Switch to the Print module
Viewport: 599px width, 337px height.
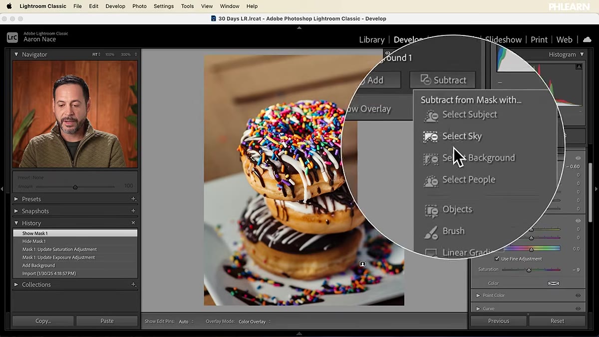pos(539,39)
